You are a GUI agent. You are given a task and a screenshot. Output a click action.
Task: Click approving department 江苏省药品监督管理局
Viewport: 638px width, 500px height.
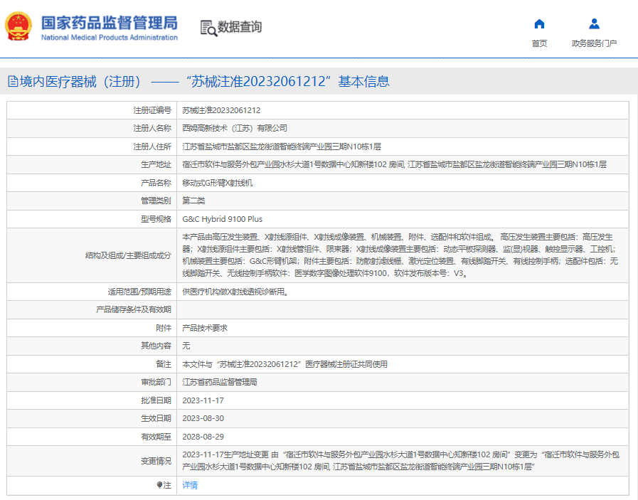(220, 382)
